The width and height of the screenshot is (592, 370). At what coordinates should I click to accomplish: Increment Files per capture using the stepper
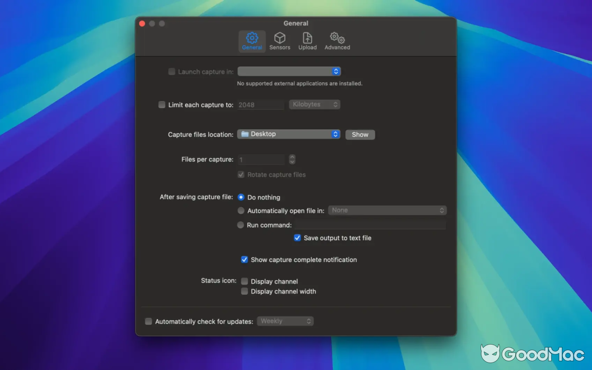(x=292, y=157)
